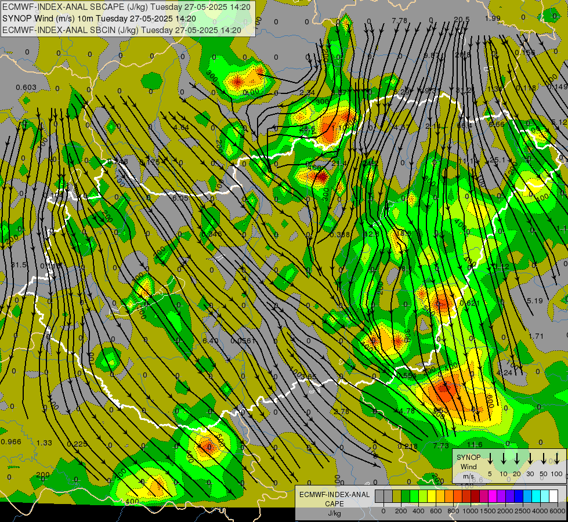568x522 pixels.
Task: Click the map value 0.0561
Action: coord(243,341)
